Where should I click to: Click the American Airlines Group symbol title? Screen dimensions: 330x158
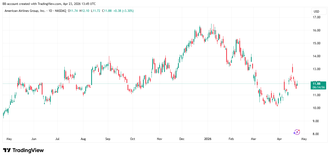click(x=25, y=11)
